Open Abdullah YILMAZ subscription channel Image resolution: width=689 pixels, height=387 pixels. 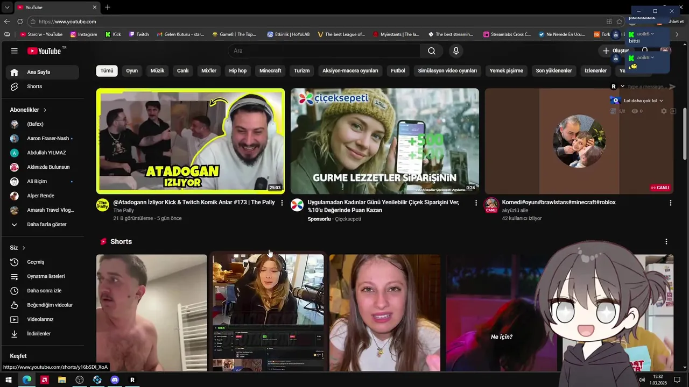coord(43,153)
